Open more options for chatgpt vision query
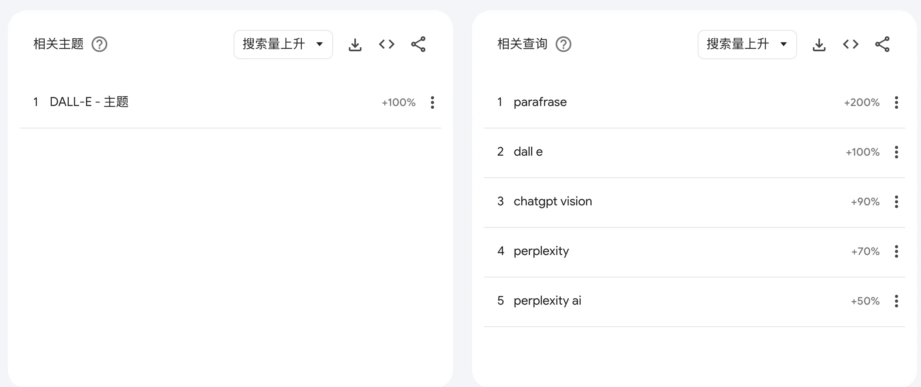This screenshot has width=921, height=387. coord(897,202)
